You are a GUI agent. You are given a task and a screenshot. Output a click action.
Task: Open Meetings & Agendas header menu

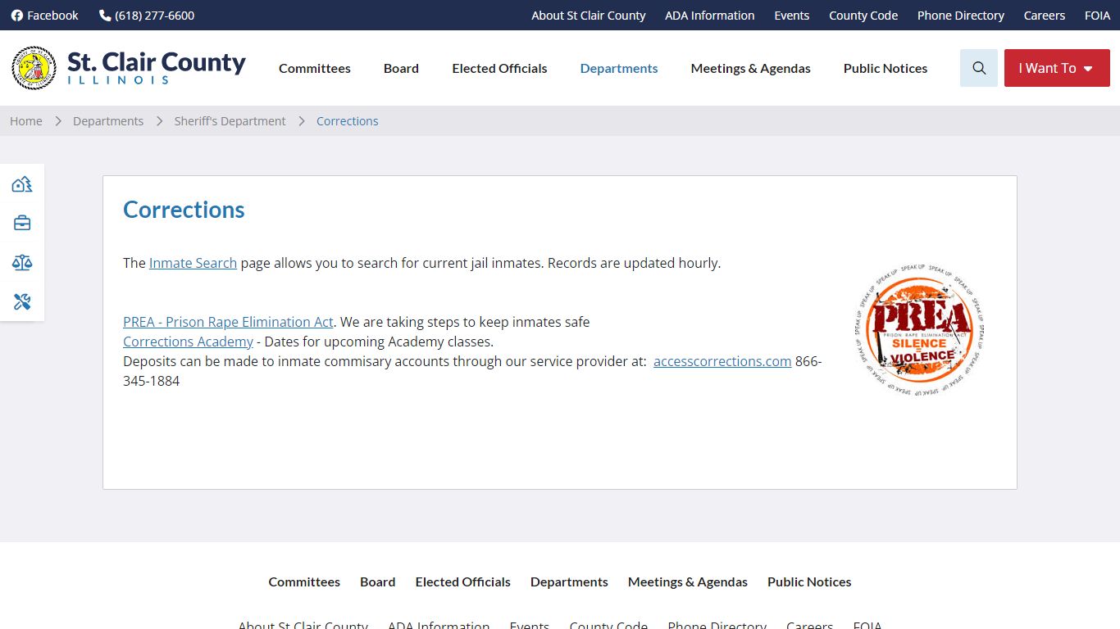click(751, 68)
